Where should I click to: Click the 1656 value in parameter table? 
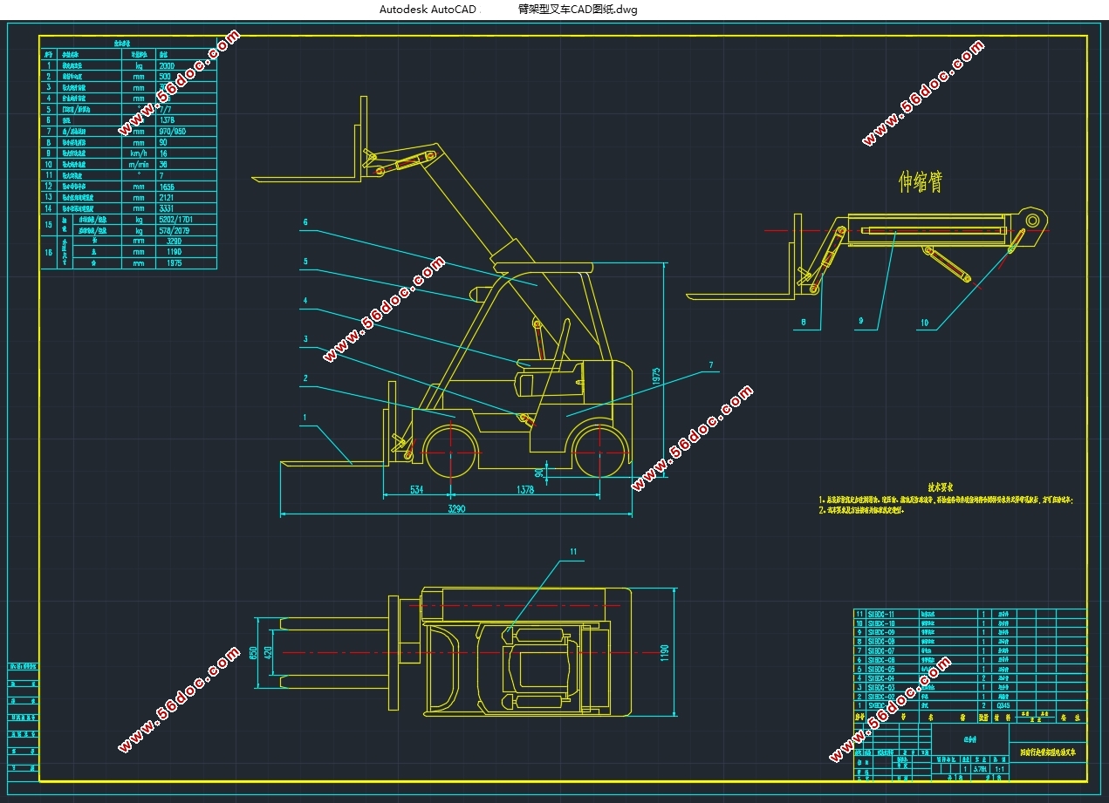tap(167, 187)
